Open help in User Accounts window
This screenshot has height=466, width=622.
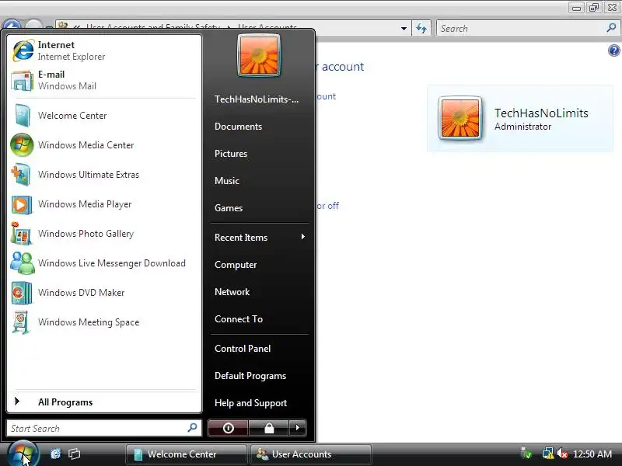point(613,50)
